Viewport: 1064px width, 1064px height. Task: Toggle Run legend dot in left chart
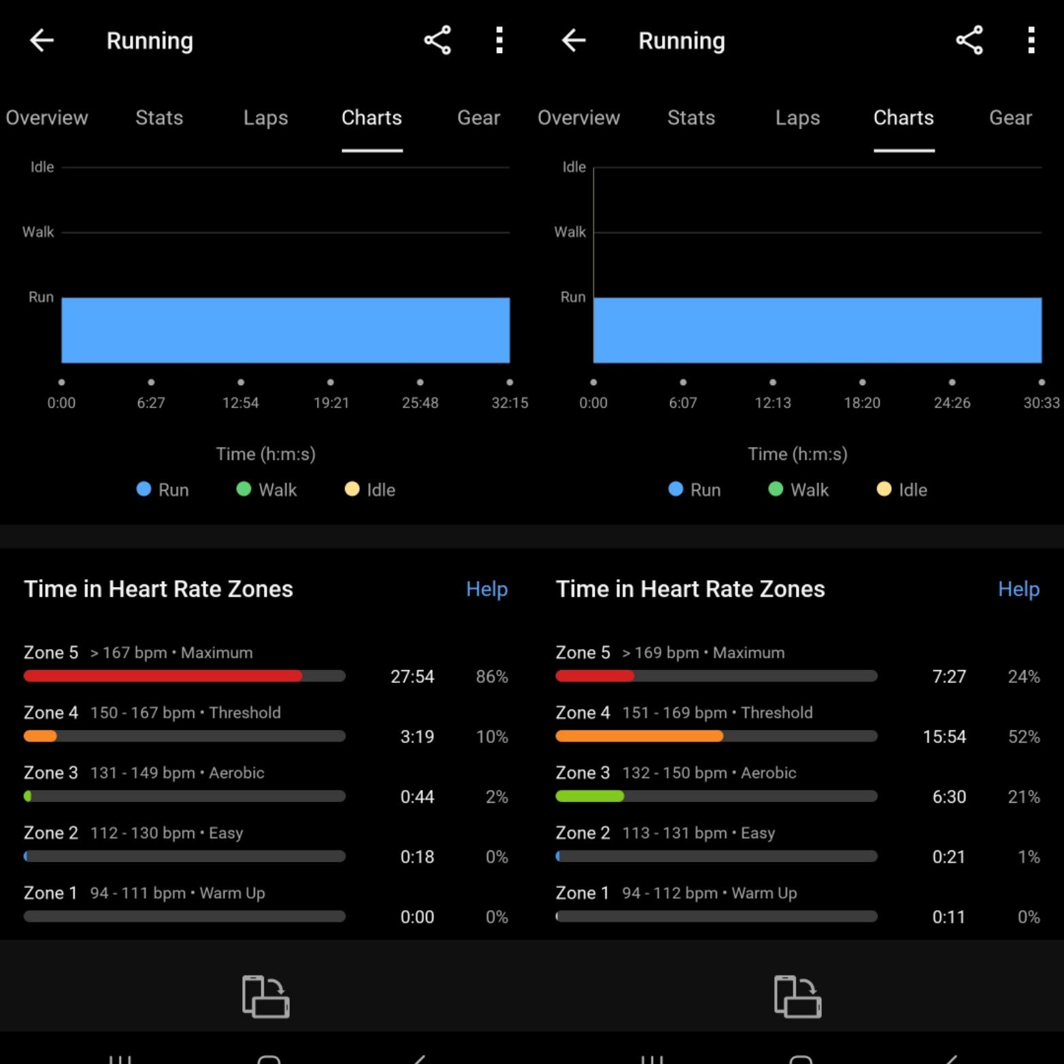tap(144, 489)
